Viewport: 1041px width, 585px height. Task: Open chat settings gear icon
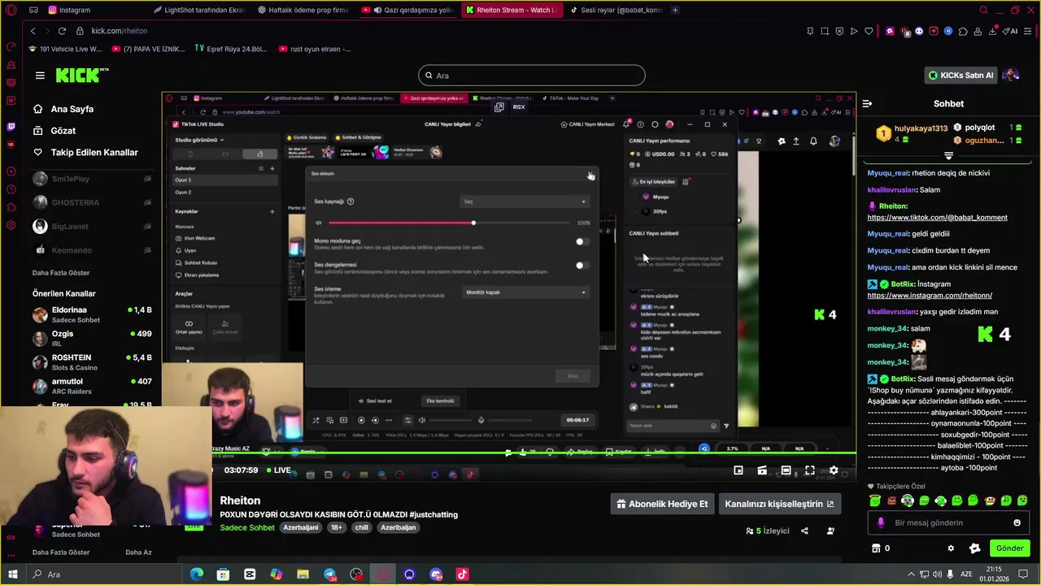pos(951,548)
